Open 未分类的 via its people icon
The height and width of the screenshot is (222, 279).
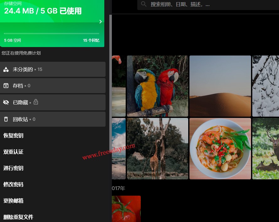coord(6,69)
